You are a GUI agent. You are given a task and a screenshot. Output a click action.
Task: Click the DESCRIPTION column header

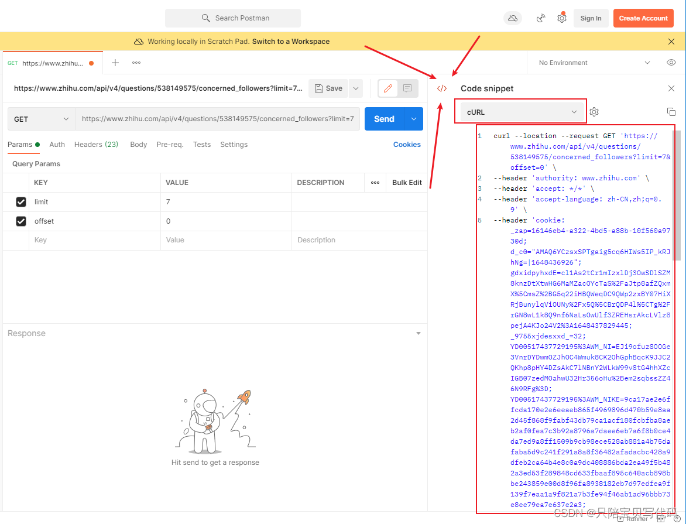coord(321,183)
